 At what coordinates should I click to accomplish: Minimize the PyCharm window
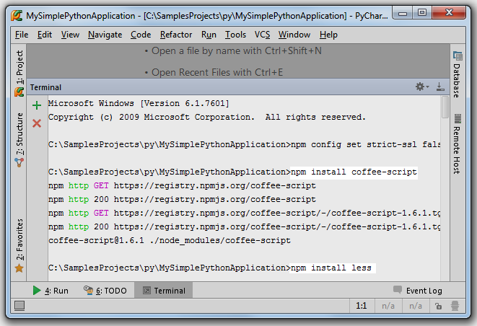(x=403, y=13)
